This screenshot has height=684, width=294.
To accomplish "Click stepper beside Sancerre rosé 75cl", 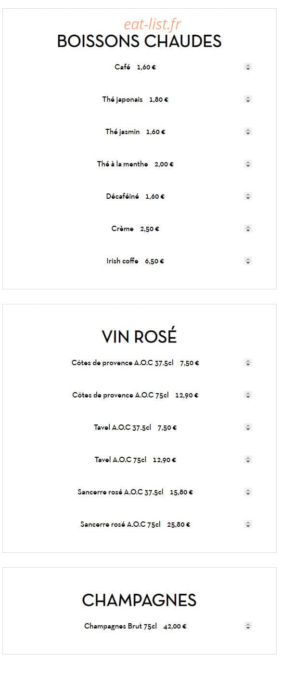I will tap(248, 524).
